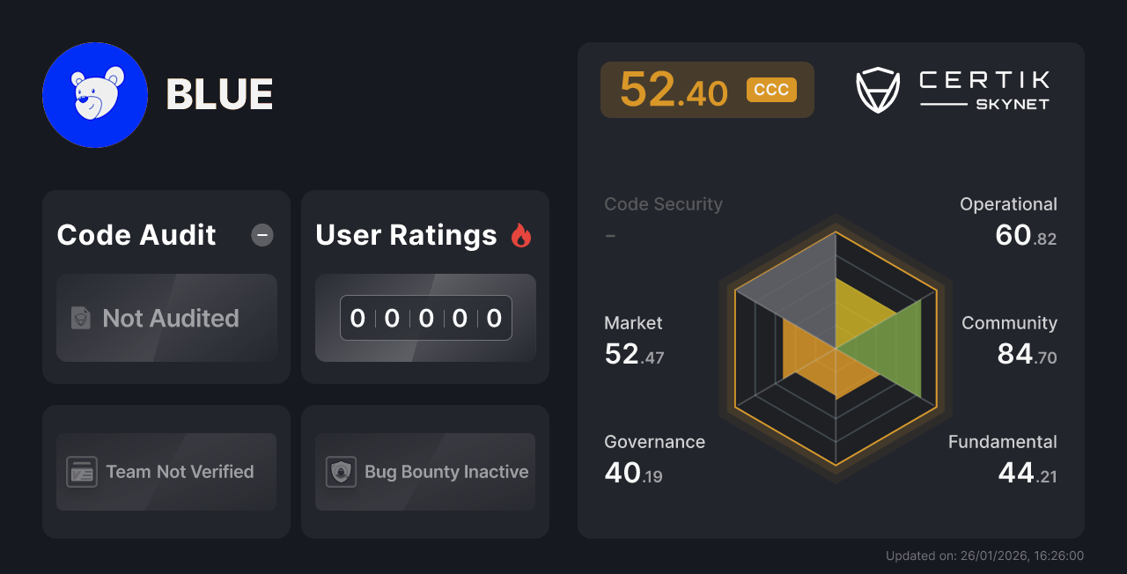Toggle the minus indicator on Code Audit
The image size is (1127, 574).
click(261, 234)
